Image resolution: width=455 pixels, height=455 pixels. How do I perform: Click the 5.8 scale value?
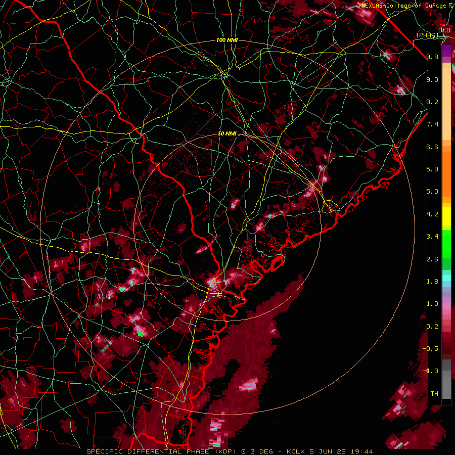[432, 169]
